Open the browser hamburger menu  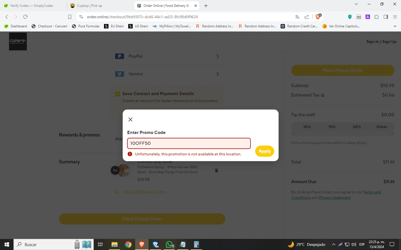pos(395,17)
